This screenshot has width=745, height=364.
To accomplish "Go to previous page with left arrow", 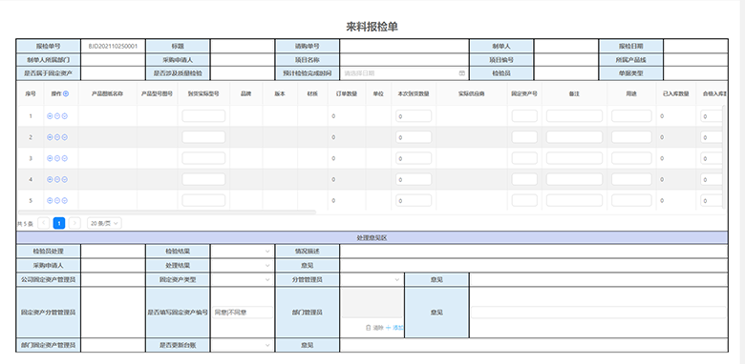I will 44,223.
